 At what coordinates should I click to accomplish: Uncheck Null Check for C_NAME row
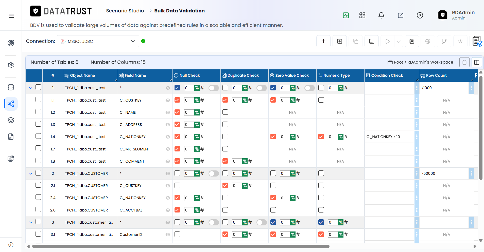[x=177, y=112]
